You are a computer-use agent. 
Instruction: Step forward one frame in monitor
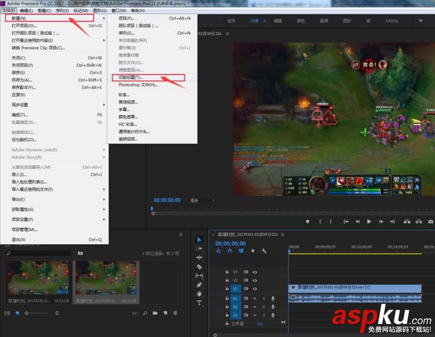coord(381,221)
